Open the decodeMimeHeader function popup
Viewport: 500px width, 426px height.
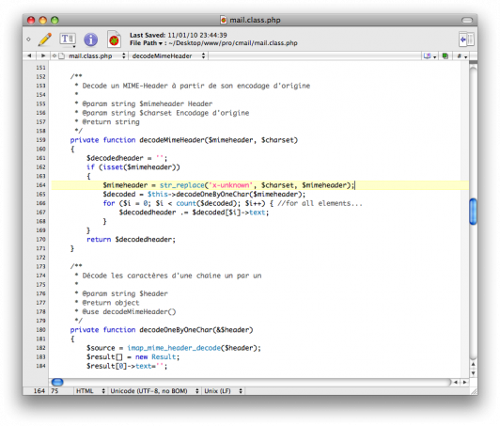(168, 56)
